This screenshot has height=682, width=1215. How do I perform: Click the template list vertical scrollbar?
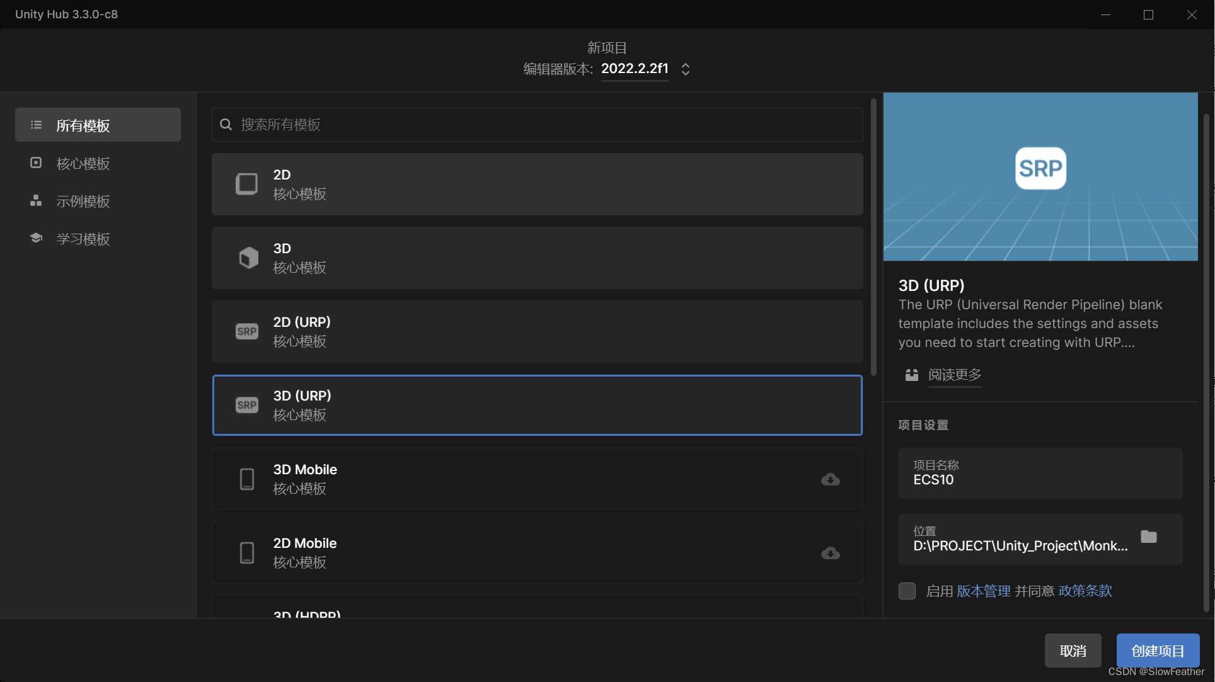pos(873,237)
